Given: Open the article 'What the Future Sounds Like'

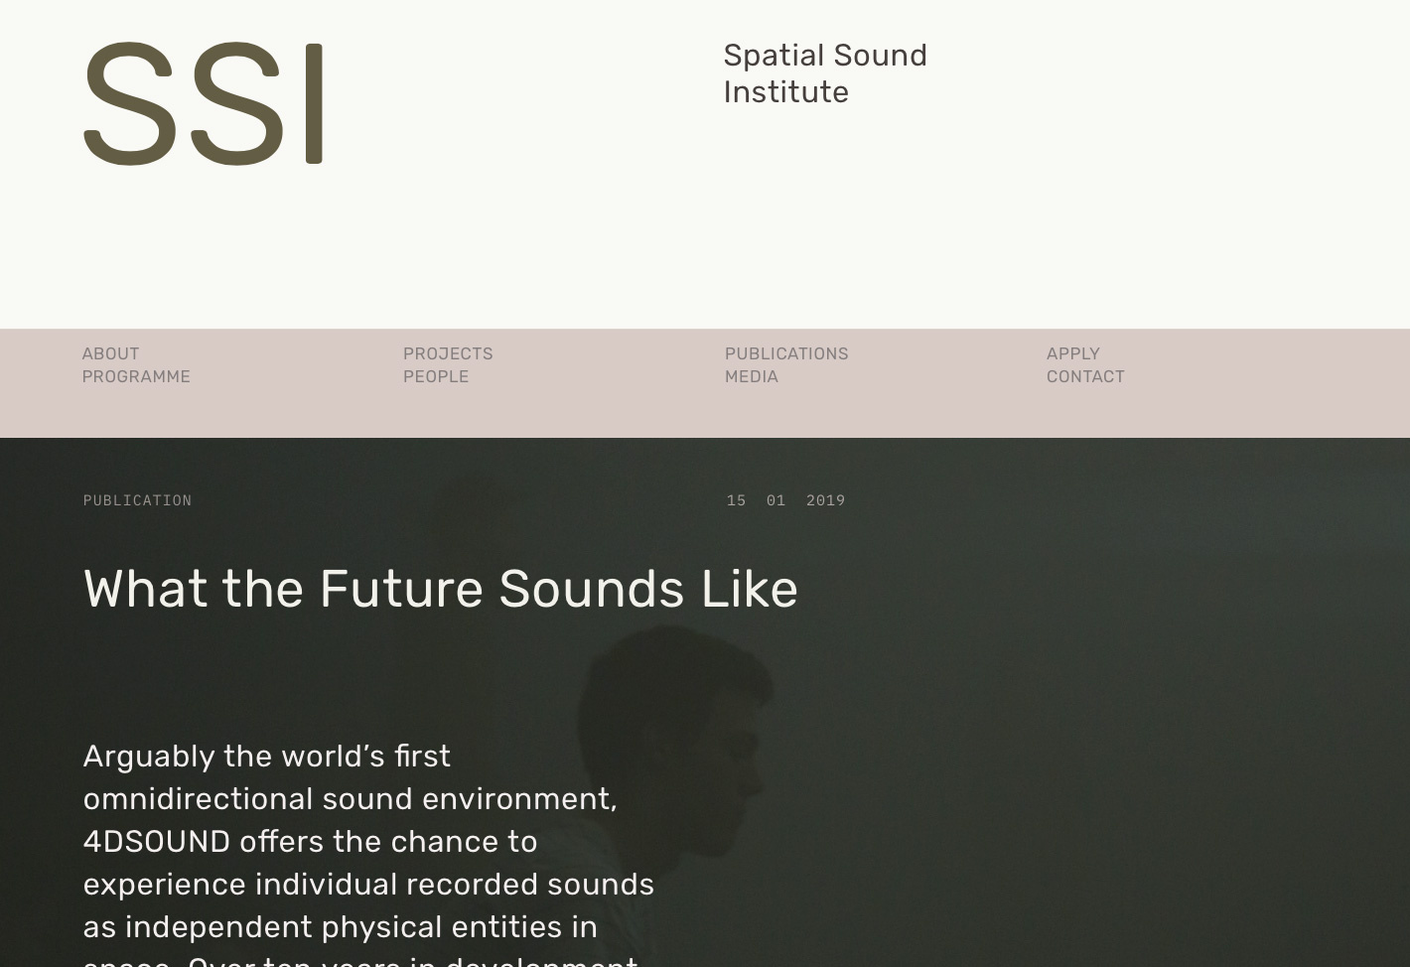Looking at the screenshot, I should (x=440, y=588).
